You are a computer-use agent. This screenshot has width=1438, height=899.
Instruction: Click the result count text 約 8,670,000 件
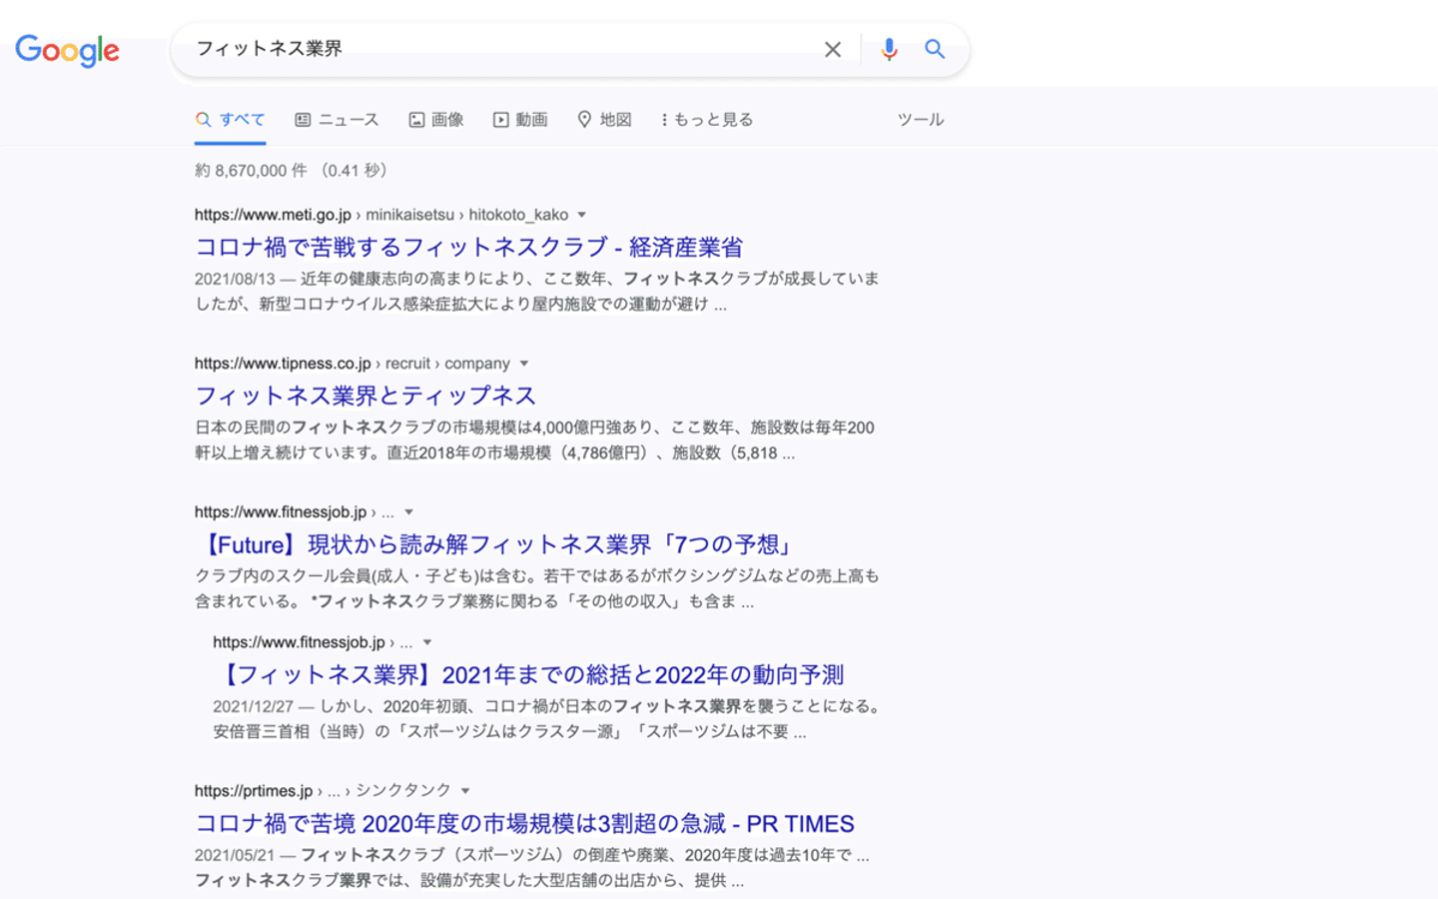coord(251,171)
